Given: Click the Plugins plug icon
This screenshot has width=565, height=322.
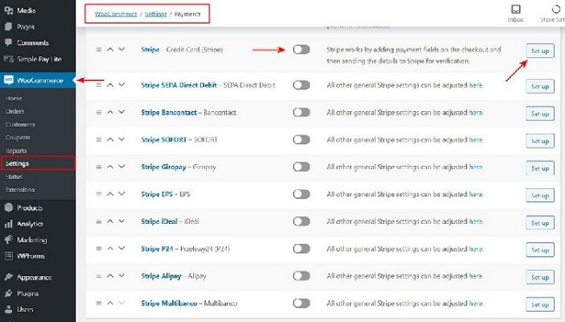Looking at the screenshot, I should pyautogui.click(x=9, y=293).
